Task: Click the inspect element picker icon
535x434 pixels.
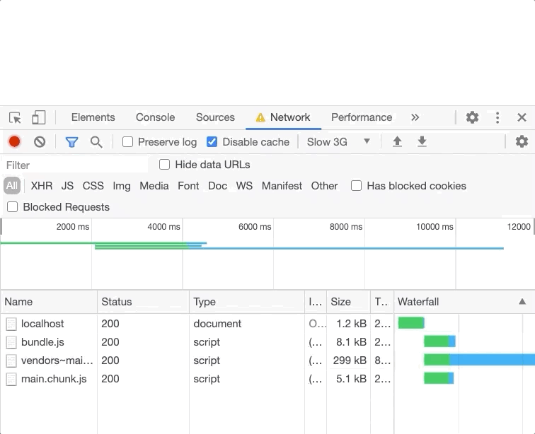Action: (x=15, y=118)
